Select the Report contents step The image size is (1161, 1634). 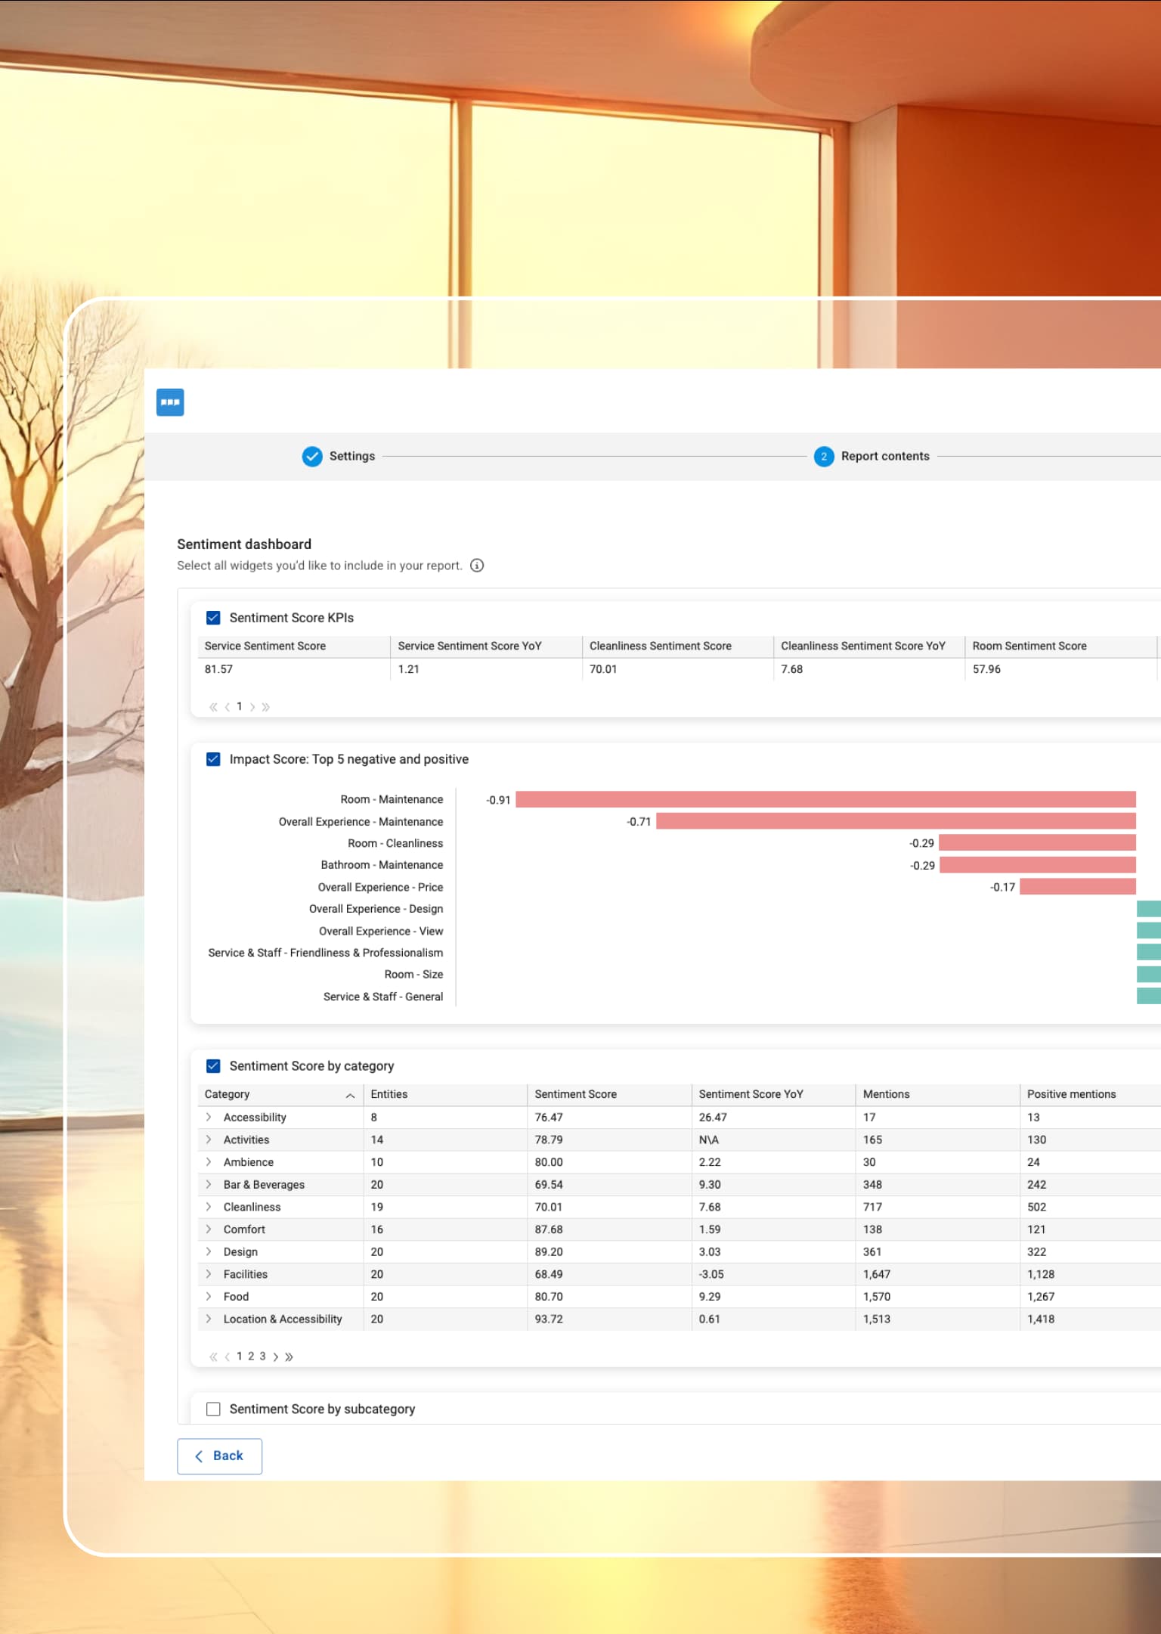[885, 457]
